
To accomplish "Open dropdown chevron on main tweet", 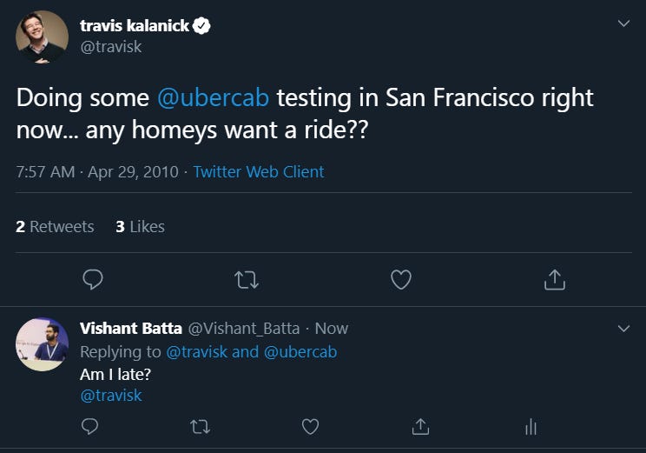I will pos(623,23).
